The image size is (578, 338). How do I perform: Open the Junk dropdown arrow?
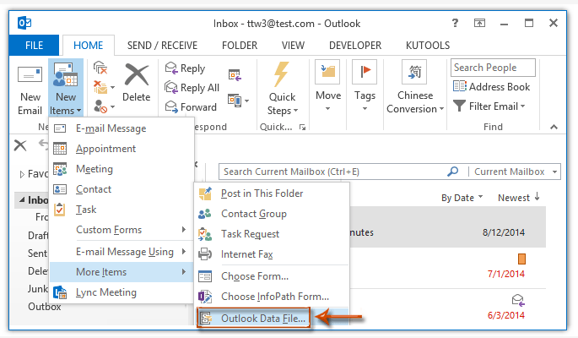point(112,107)
